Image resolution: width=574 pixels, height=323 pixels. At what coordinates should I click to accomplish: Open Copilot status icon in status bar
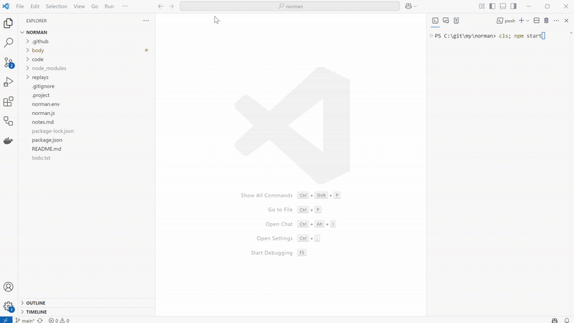(x=555, y=320)
